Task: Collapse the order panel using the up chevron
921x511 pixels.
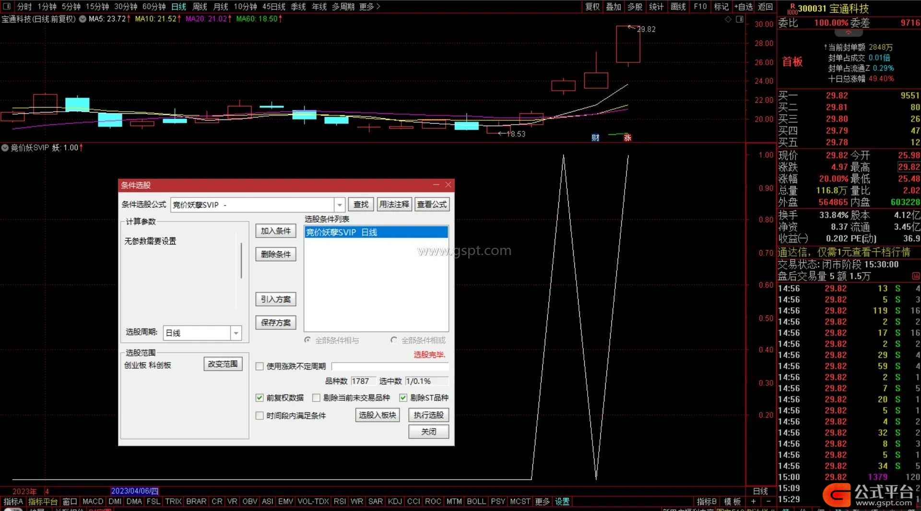Action: (848, 33)
